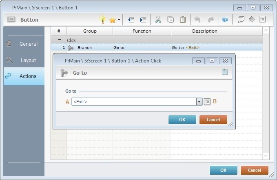Click the redo arrow icon
This screenshot has width=277, height=180.
coord(211,20)
